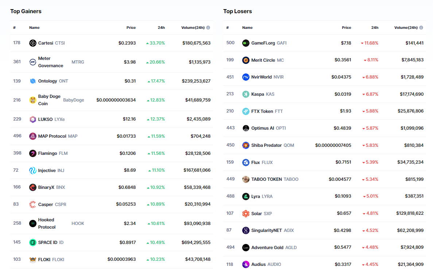Click the Solar SXP logo icon
This screenshot has width=433, height=271.
point(246,214)
